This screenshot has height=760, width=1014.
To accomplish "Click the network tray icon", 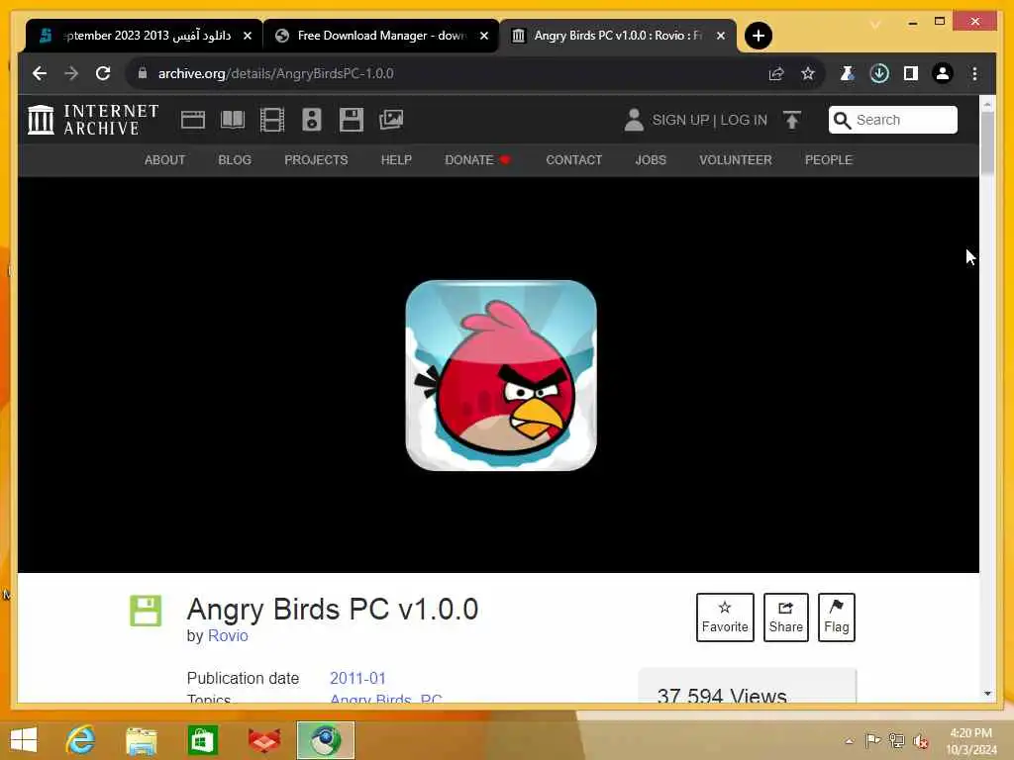I will tap(896, 740).
